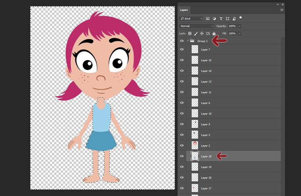Click the type layer filter icon
The width and height of the screenshot is (301, 196).
point(221,18)
